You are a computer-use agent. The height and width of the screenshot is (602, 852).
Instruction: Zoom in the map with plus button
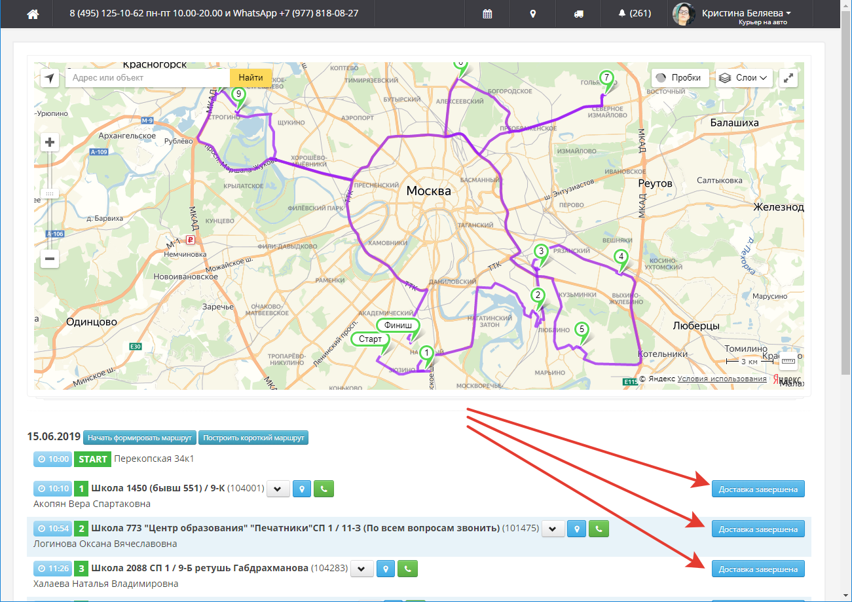point(50,142)
